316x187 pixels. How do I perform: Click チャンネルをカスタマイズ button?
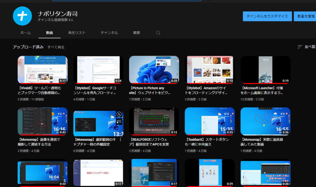(267, 16)
